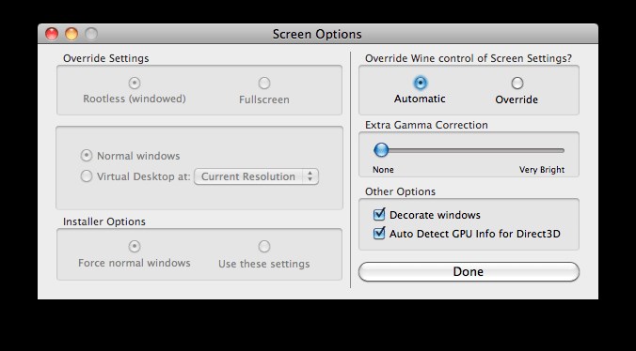Choose the Use these settings radio button
The width and height of the screenshot is (636, 351).
pos(264,246)
